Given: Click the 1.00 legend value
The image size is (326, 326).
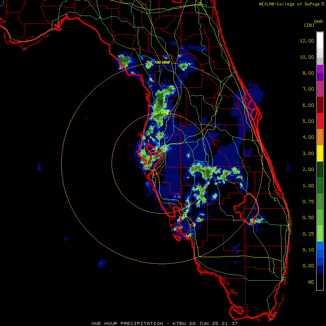Looking at the screenshot, I should coord(308,186).
